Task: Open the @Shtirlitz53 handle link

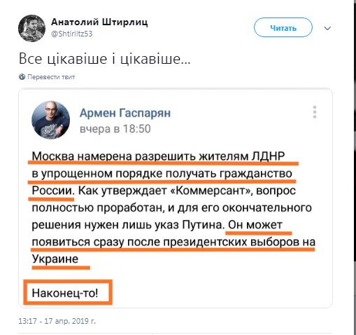Action: (x=72, y=34)
